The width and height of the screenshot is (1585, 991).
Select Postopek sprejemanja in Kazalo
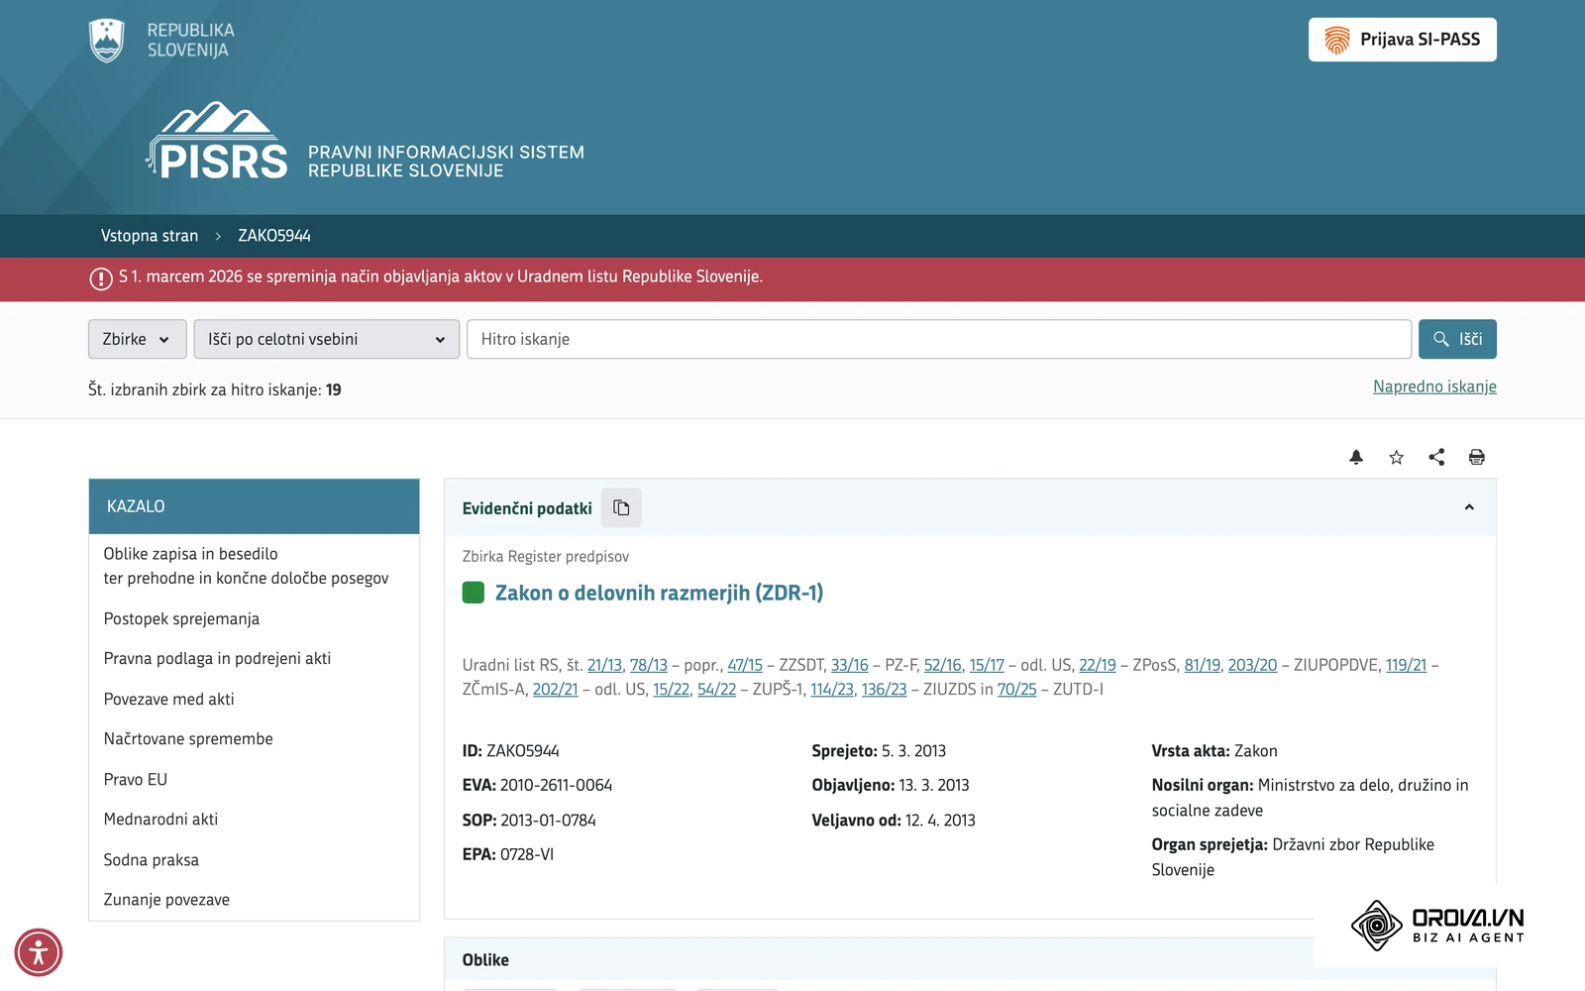(x=181, y=618)
